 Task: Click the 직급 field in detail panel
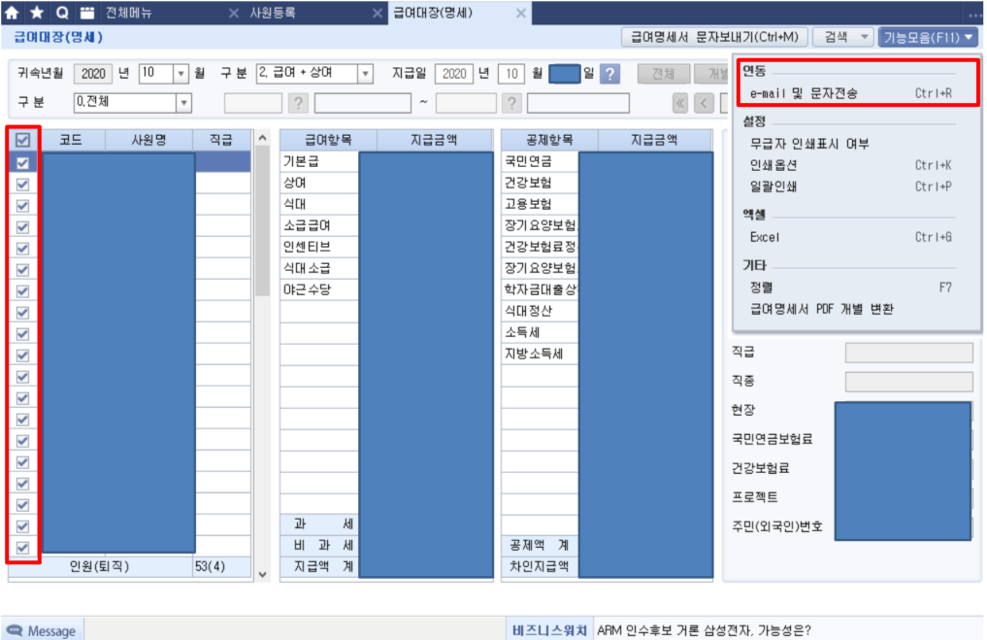pyautogui.click(x=908, y=353)
